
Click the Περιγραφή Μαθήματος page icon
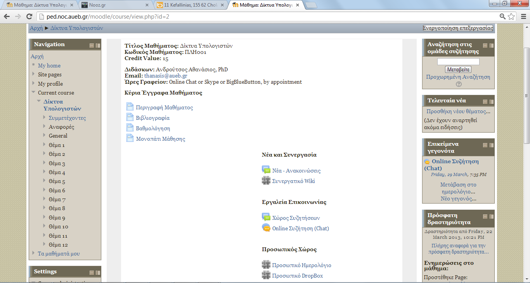pyautogui.click(x=130, y=107)
